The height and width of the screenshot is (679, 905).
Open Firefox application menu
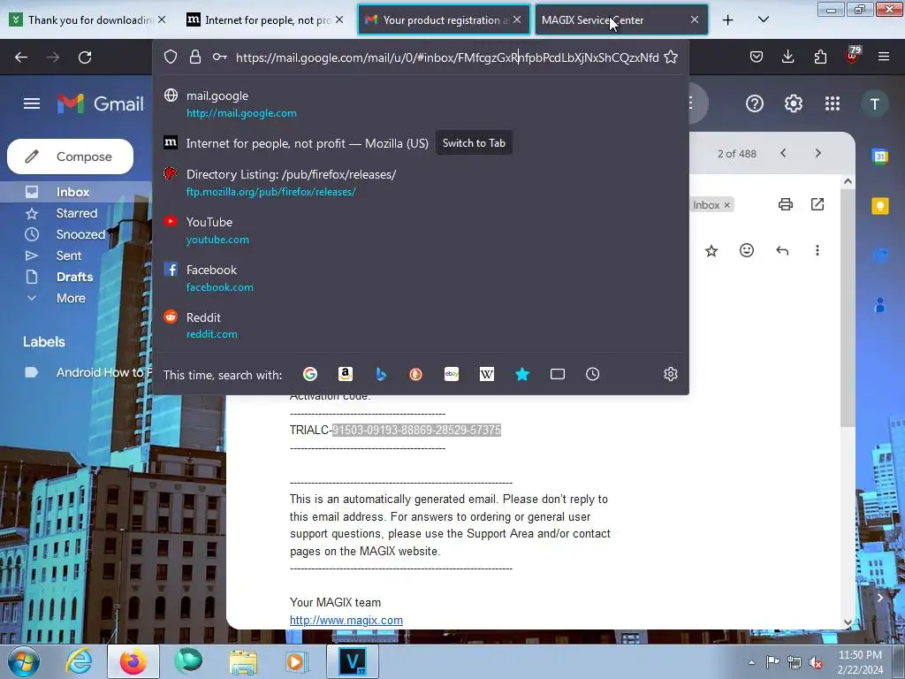tap(883, 57)
